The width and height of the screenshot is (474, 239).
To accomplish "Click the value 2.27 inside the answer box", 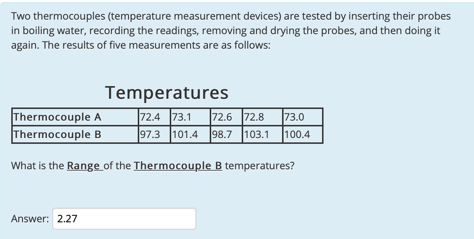I will [x=67, y=219].
